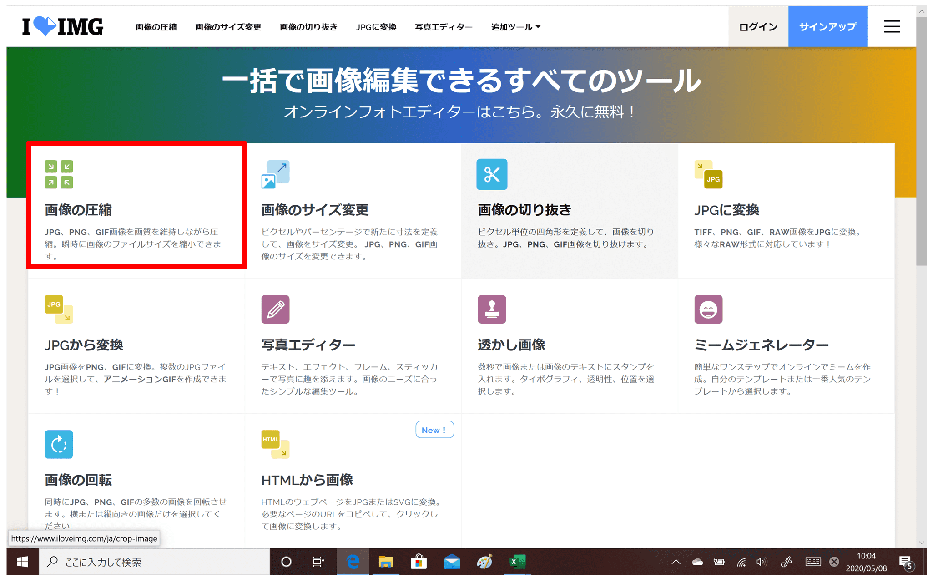The height and width of the screenshot is (578, 933).
Task: Open Microsoft Store from taskbar
Action: pyautogui.click(x=419, y=562)
